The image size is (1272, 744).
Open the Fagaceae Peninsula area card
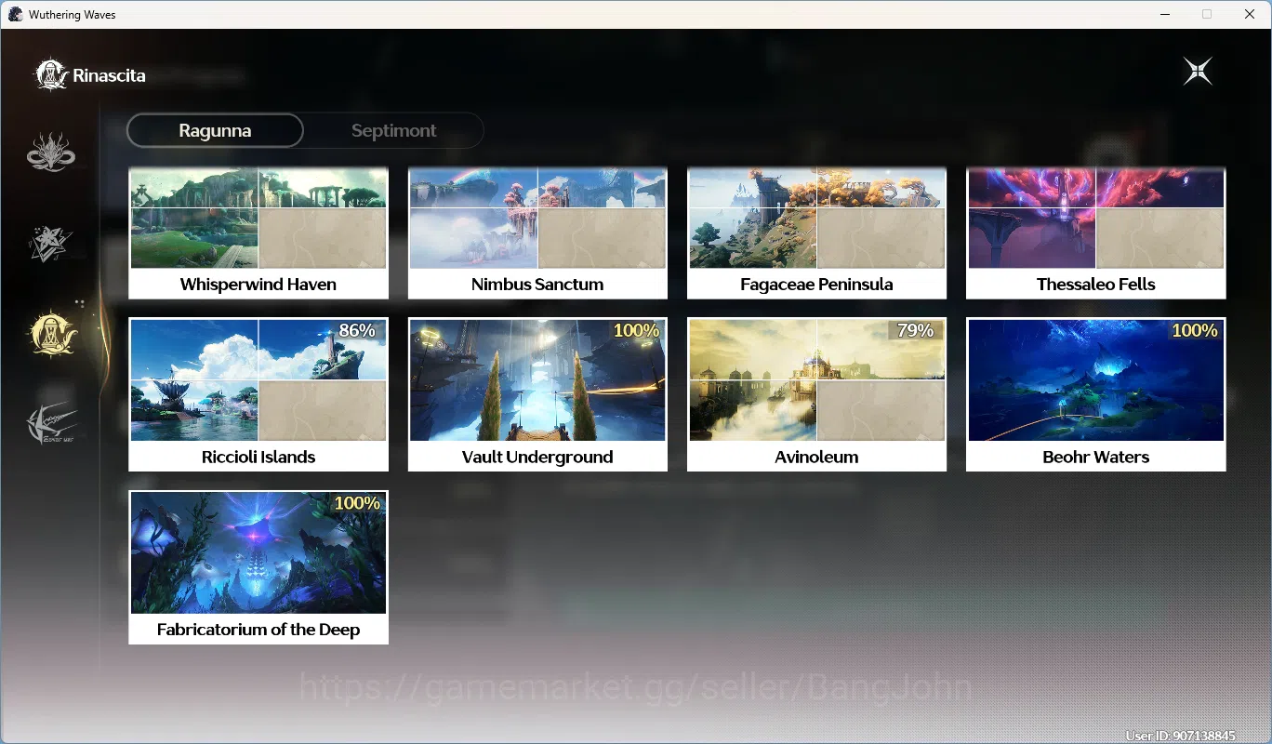click(816, 233)
